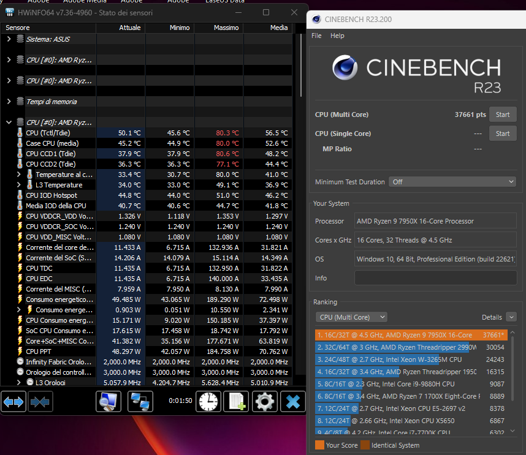Image resolution: width=526 pixels, height=455 pixels.
Task: Expand the Tempi di memoria group
Action: click(x=9, y=101)
